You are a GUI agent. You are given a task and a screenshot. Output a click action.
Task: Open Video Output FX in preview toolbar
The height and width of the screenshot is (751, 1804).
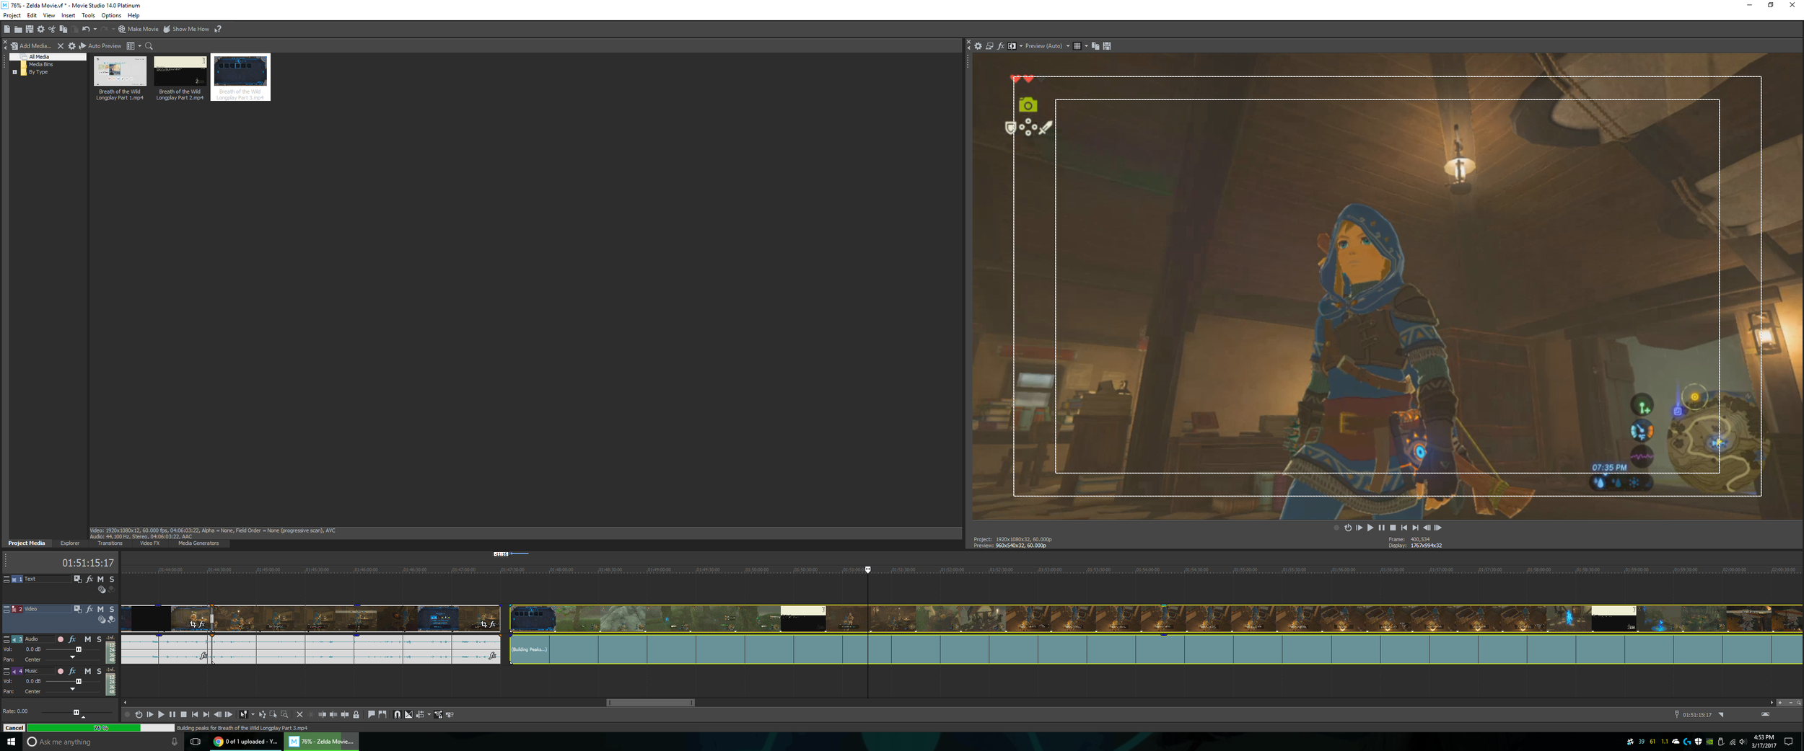pyautogui.click(x=1001, y=46)
